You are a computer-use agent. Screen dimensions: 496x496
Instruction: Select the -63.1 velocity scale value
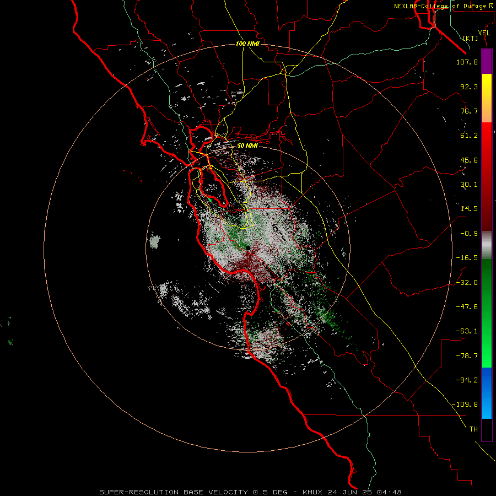point(467,331)
